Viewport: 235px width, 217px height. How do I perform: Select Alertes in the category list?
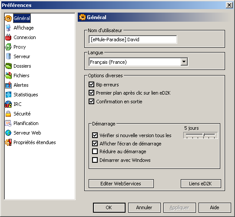21,85
